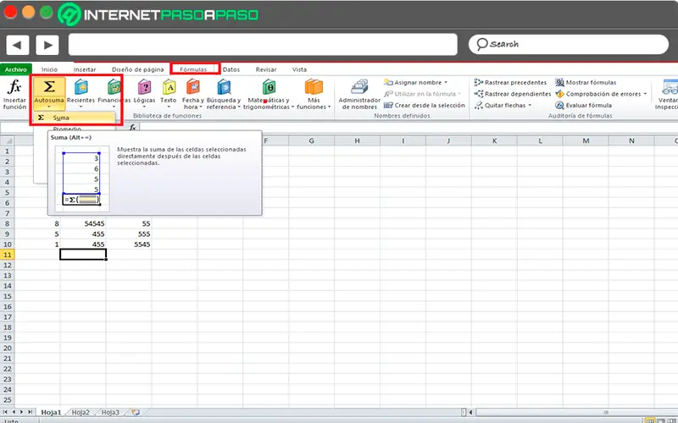Click the insert new sheet tab icon
Image resolution: width=678 pixels, height=423 pixels.
pos(136,412)
